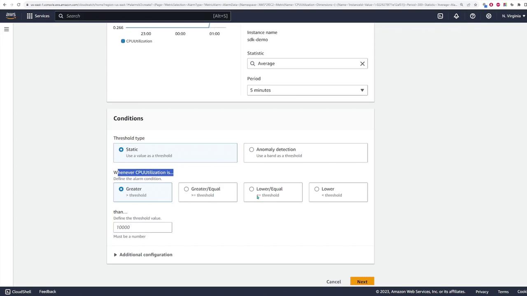Click the 'Define the threshold value.' text
The width and height of the screenshot is (527, 296).
pos(138,218)
